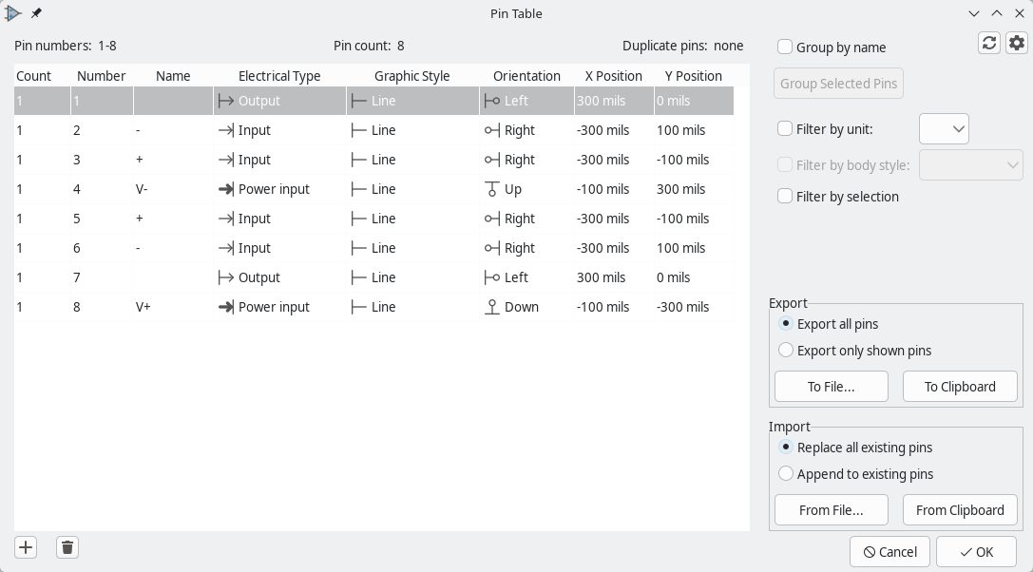The image size is (1033, 572).
Task: Enable the Group by name checkbox
Action: (785, 48)
